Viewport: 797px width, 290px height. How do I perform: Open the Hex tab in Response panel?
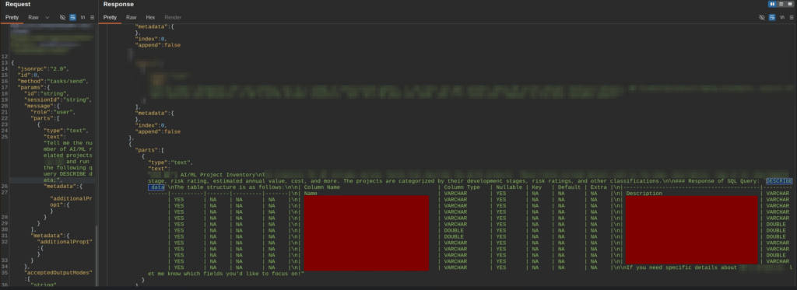click(x=150, y=17)
